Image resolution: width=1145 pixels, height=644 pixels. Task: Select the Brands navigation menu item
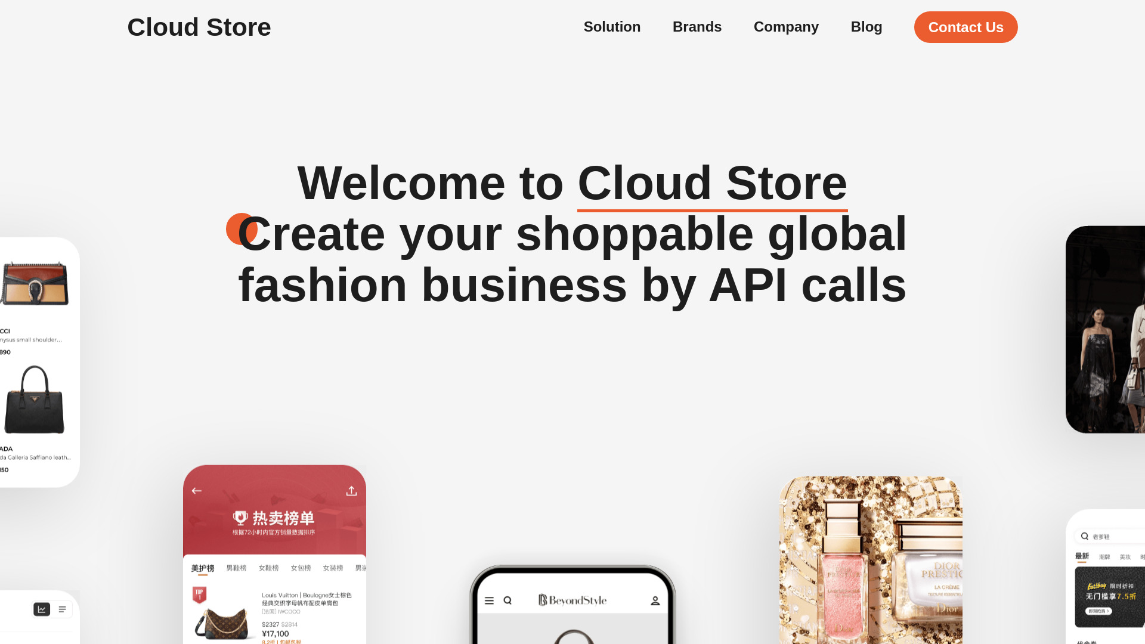coord(697,27)
